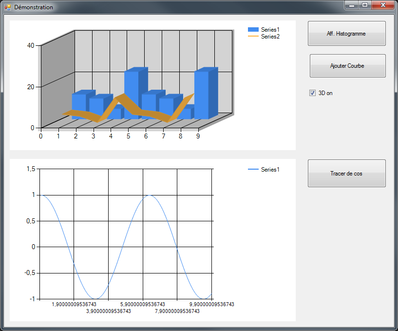Click the Series2 text in histogram legend
This screenshot has height=331, width=398.
coord(270,37)
